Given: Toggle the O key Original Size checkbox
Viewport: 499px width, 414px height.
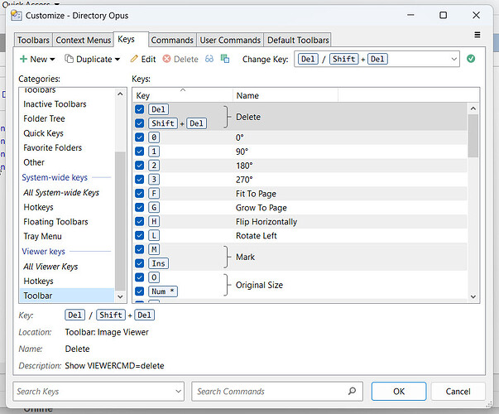Looking at the screenshot, I should tap(139, 277).
